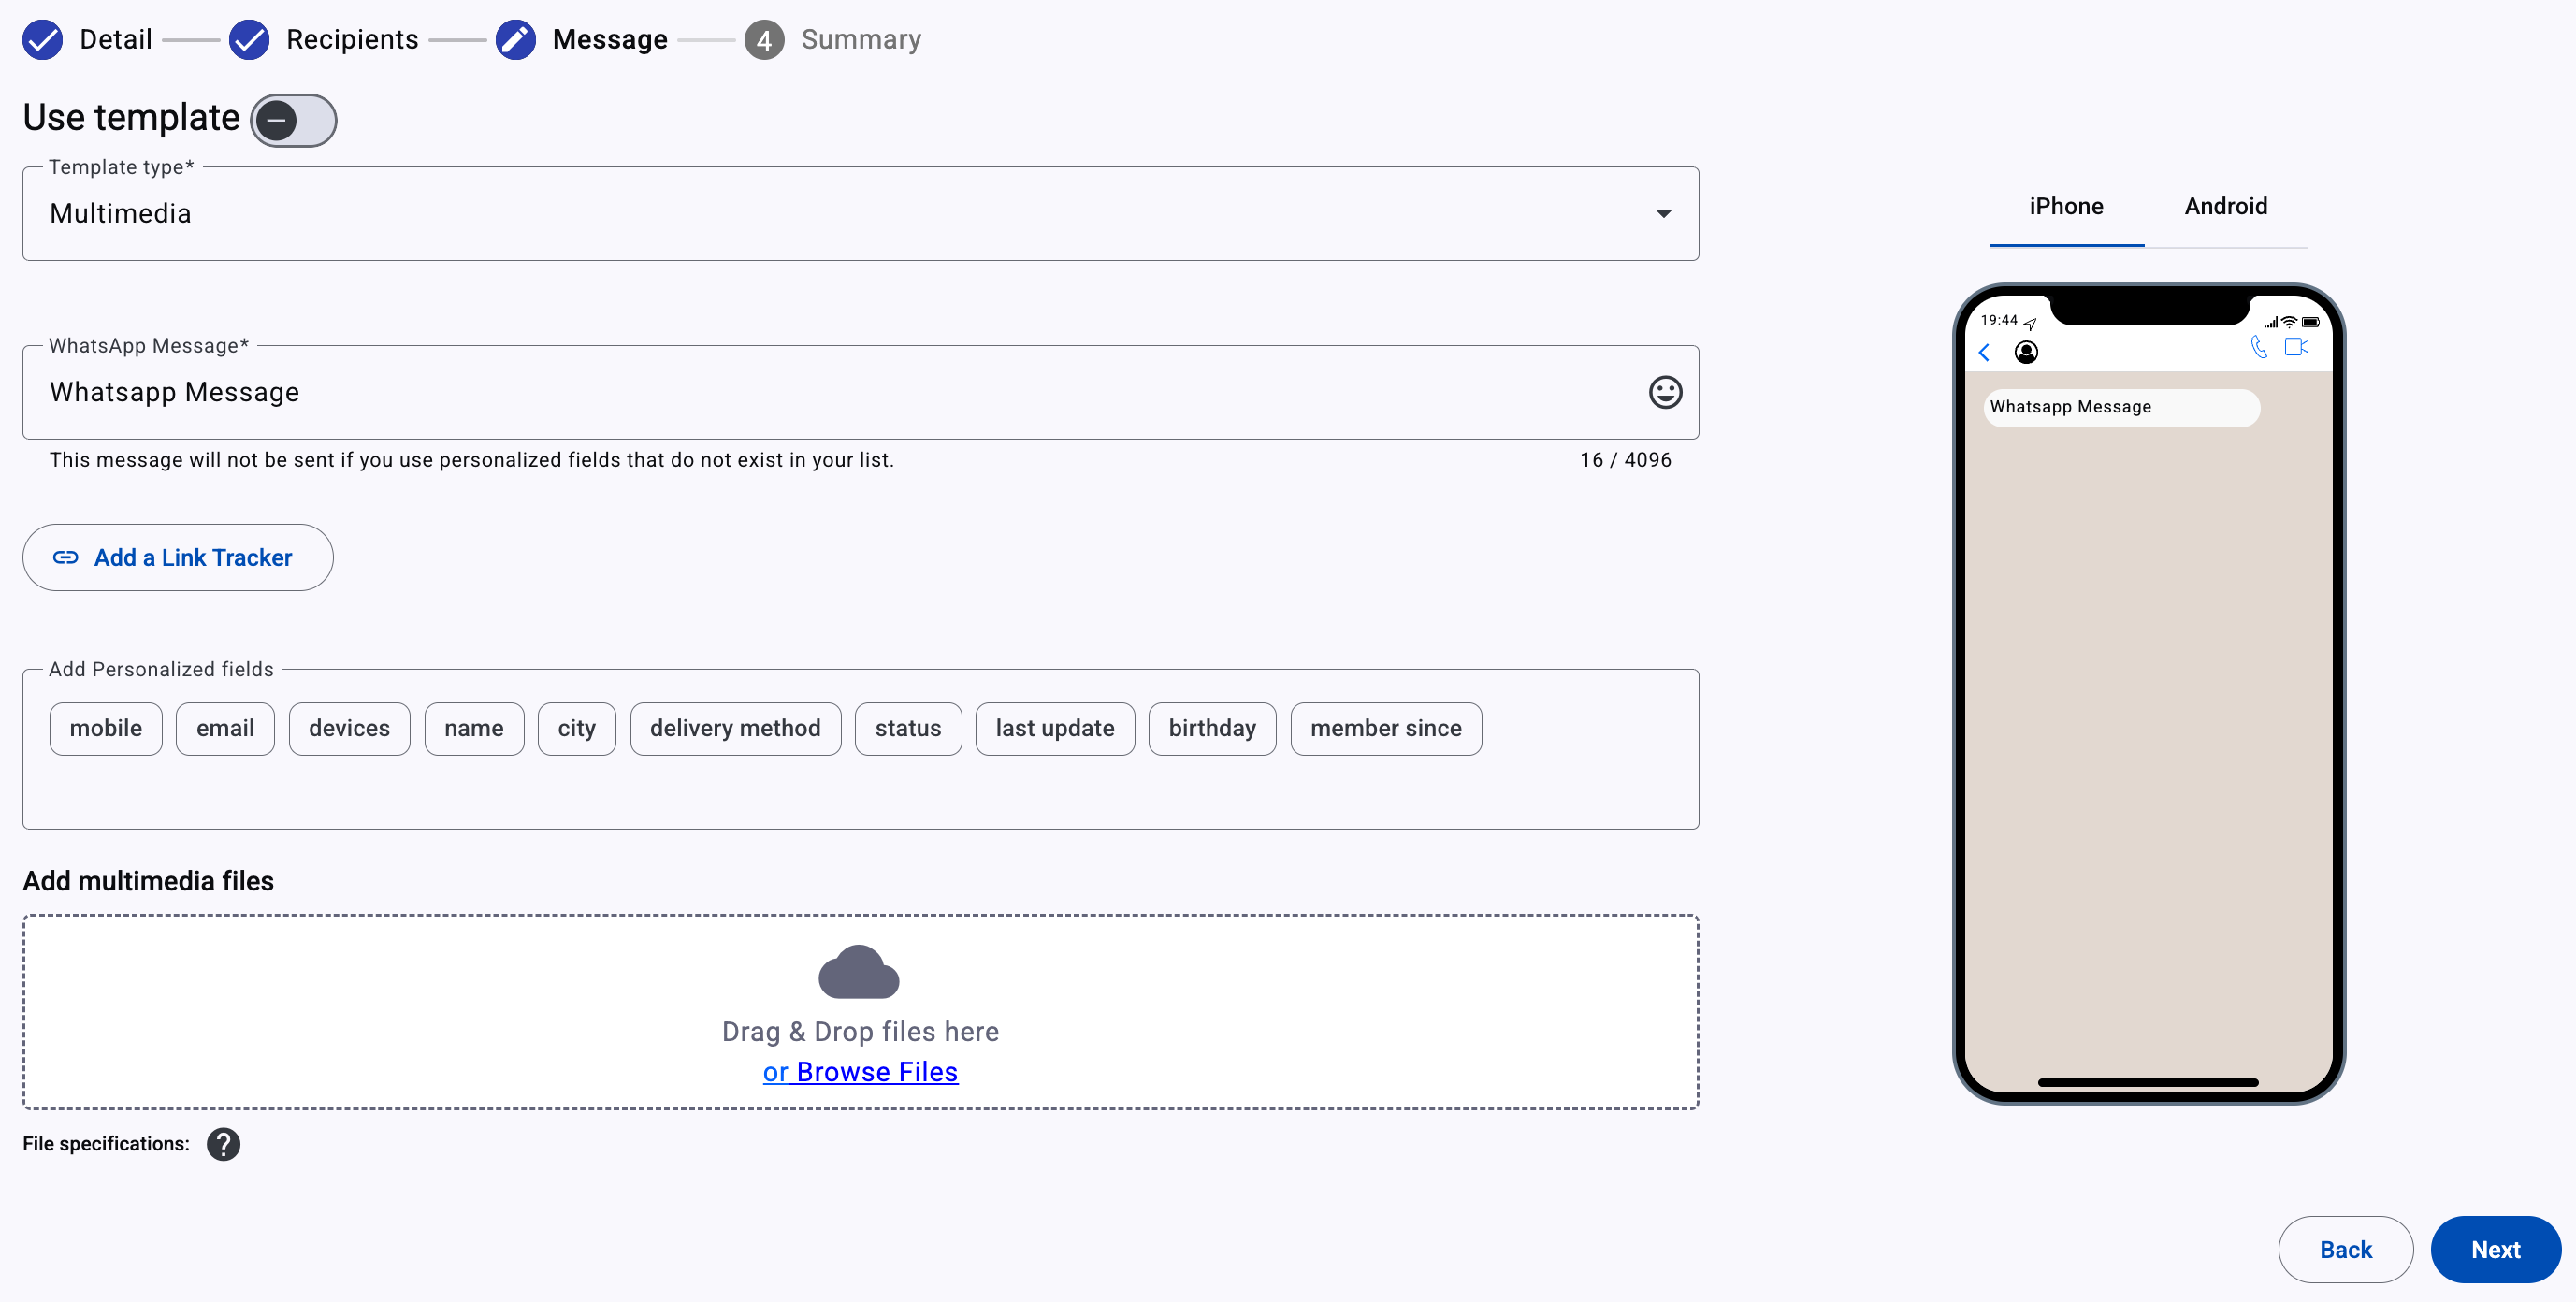The height and width of the screenshot is (1302, 2576).
Task: Open the emoji picker icon
Action: (x=1664, y=392)
